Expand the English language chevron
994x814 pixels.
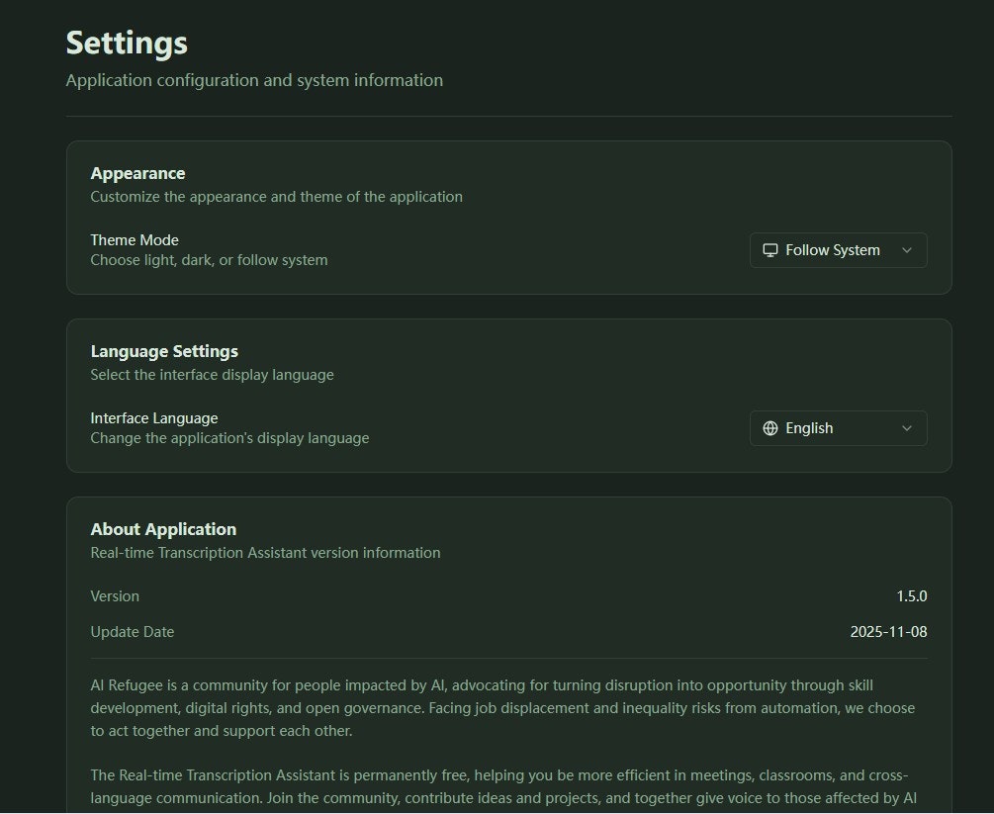[x=906, y=428]
